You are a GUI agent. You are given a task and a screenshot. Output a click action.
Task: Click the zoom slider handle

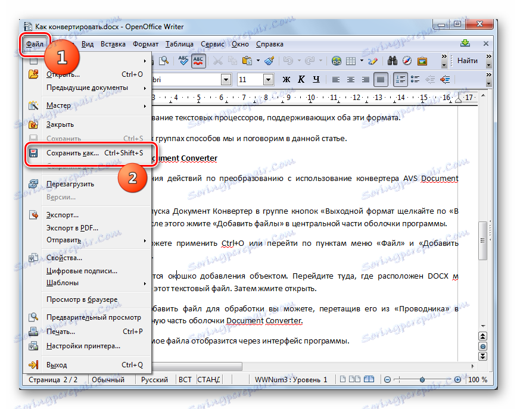[422, 380]
